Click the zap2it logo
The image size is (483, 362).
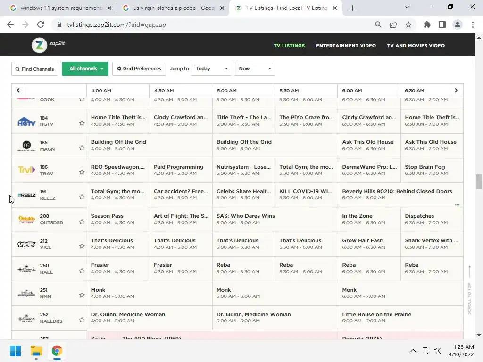[49, 45]
